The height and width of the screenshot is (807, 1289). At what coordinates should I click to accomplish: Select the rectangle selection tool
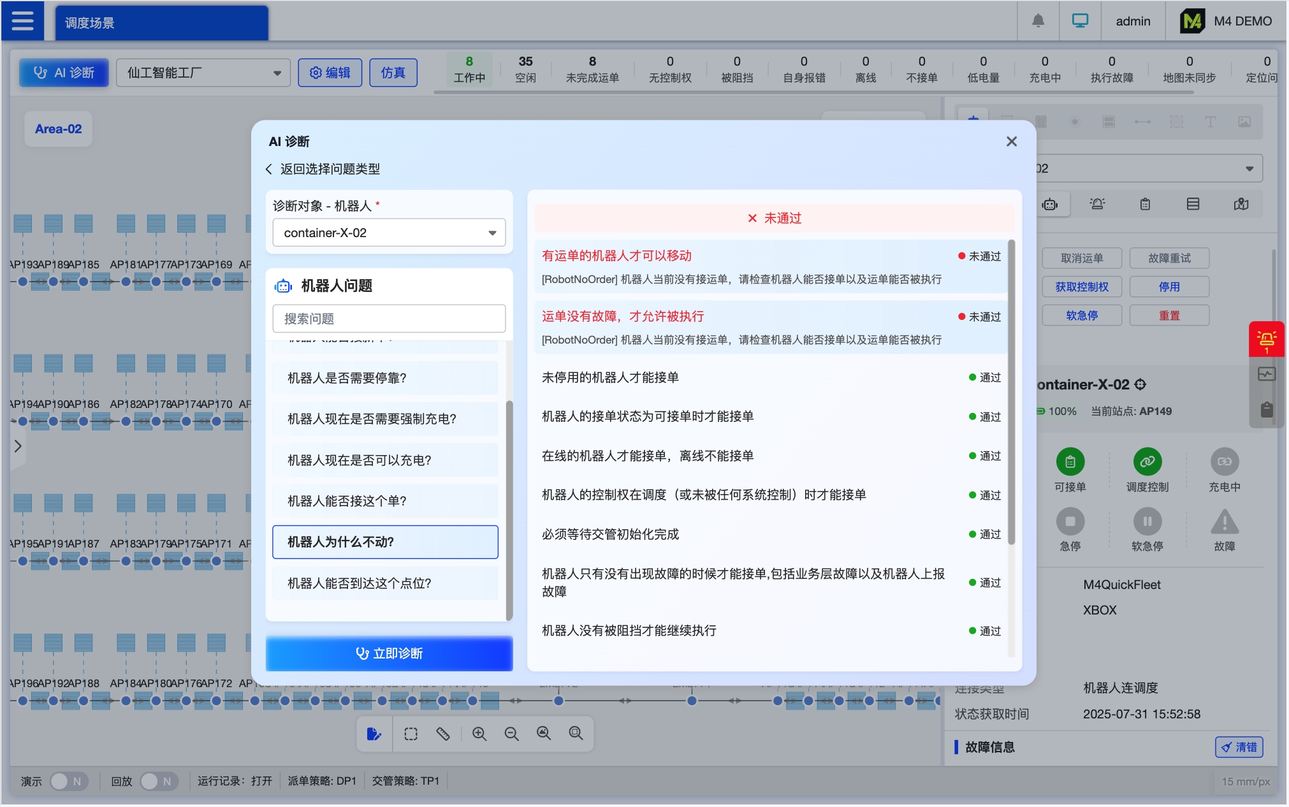pos(411,734)
